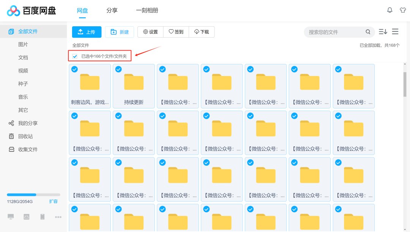
Task: Filter by 种子 category
Action: (23, 84)
